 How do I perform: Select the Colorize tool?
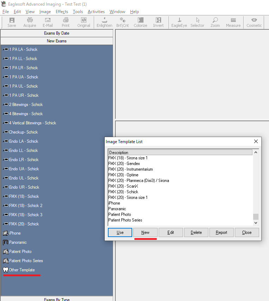(x=140, y=22)
